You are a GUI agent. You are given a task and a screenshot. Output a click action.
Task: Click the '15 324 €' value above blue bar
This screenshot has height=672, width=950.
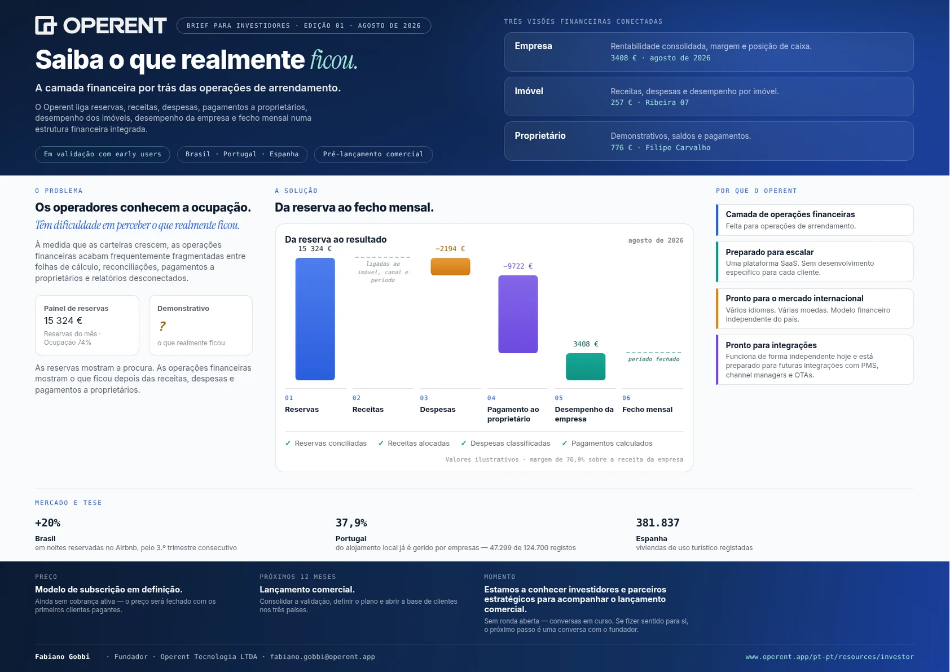tap(315, 249)
